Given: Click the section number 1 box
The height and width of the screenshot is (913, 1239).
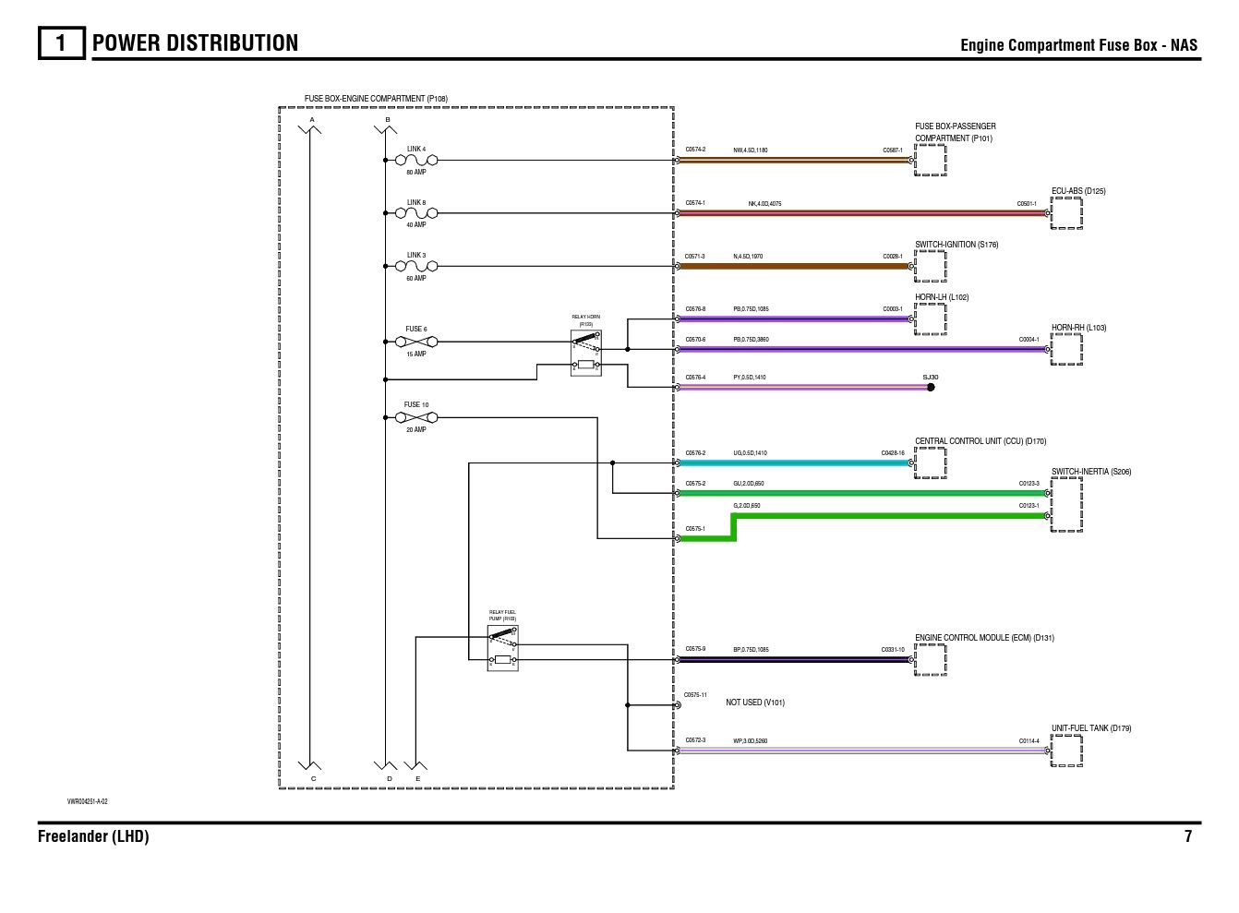Looking at the screenshot, I should click(61, 43).
